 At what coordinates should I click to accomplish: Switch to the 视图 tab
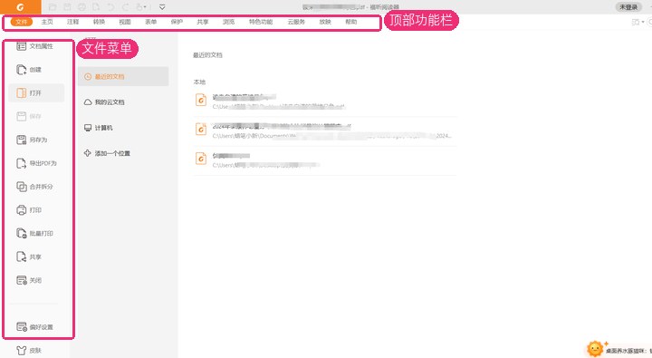125,22
